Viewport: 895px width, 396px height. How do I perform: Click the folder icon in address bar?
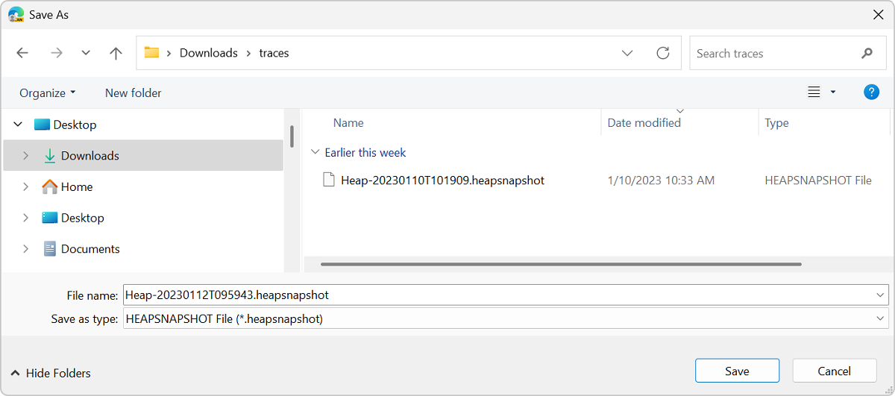(152, 52)
